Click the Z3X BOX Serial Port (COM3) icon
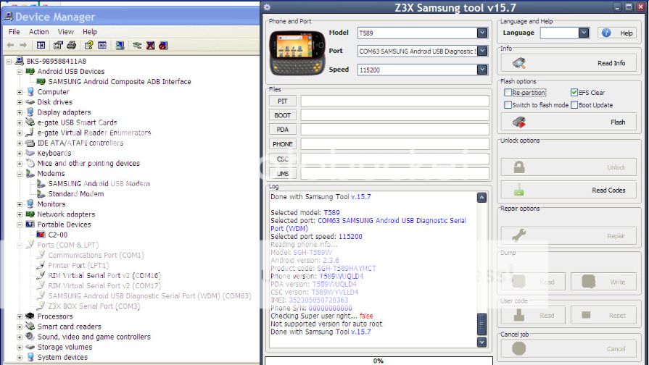This screenshot has height=365, width=649. click(x=41, y=306)
